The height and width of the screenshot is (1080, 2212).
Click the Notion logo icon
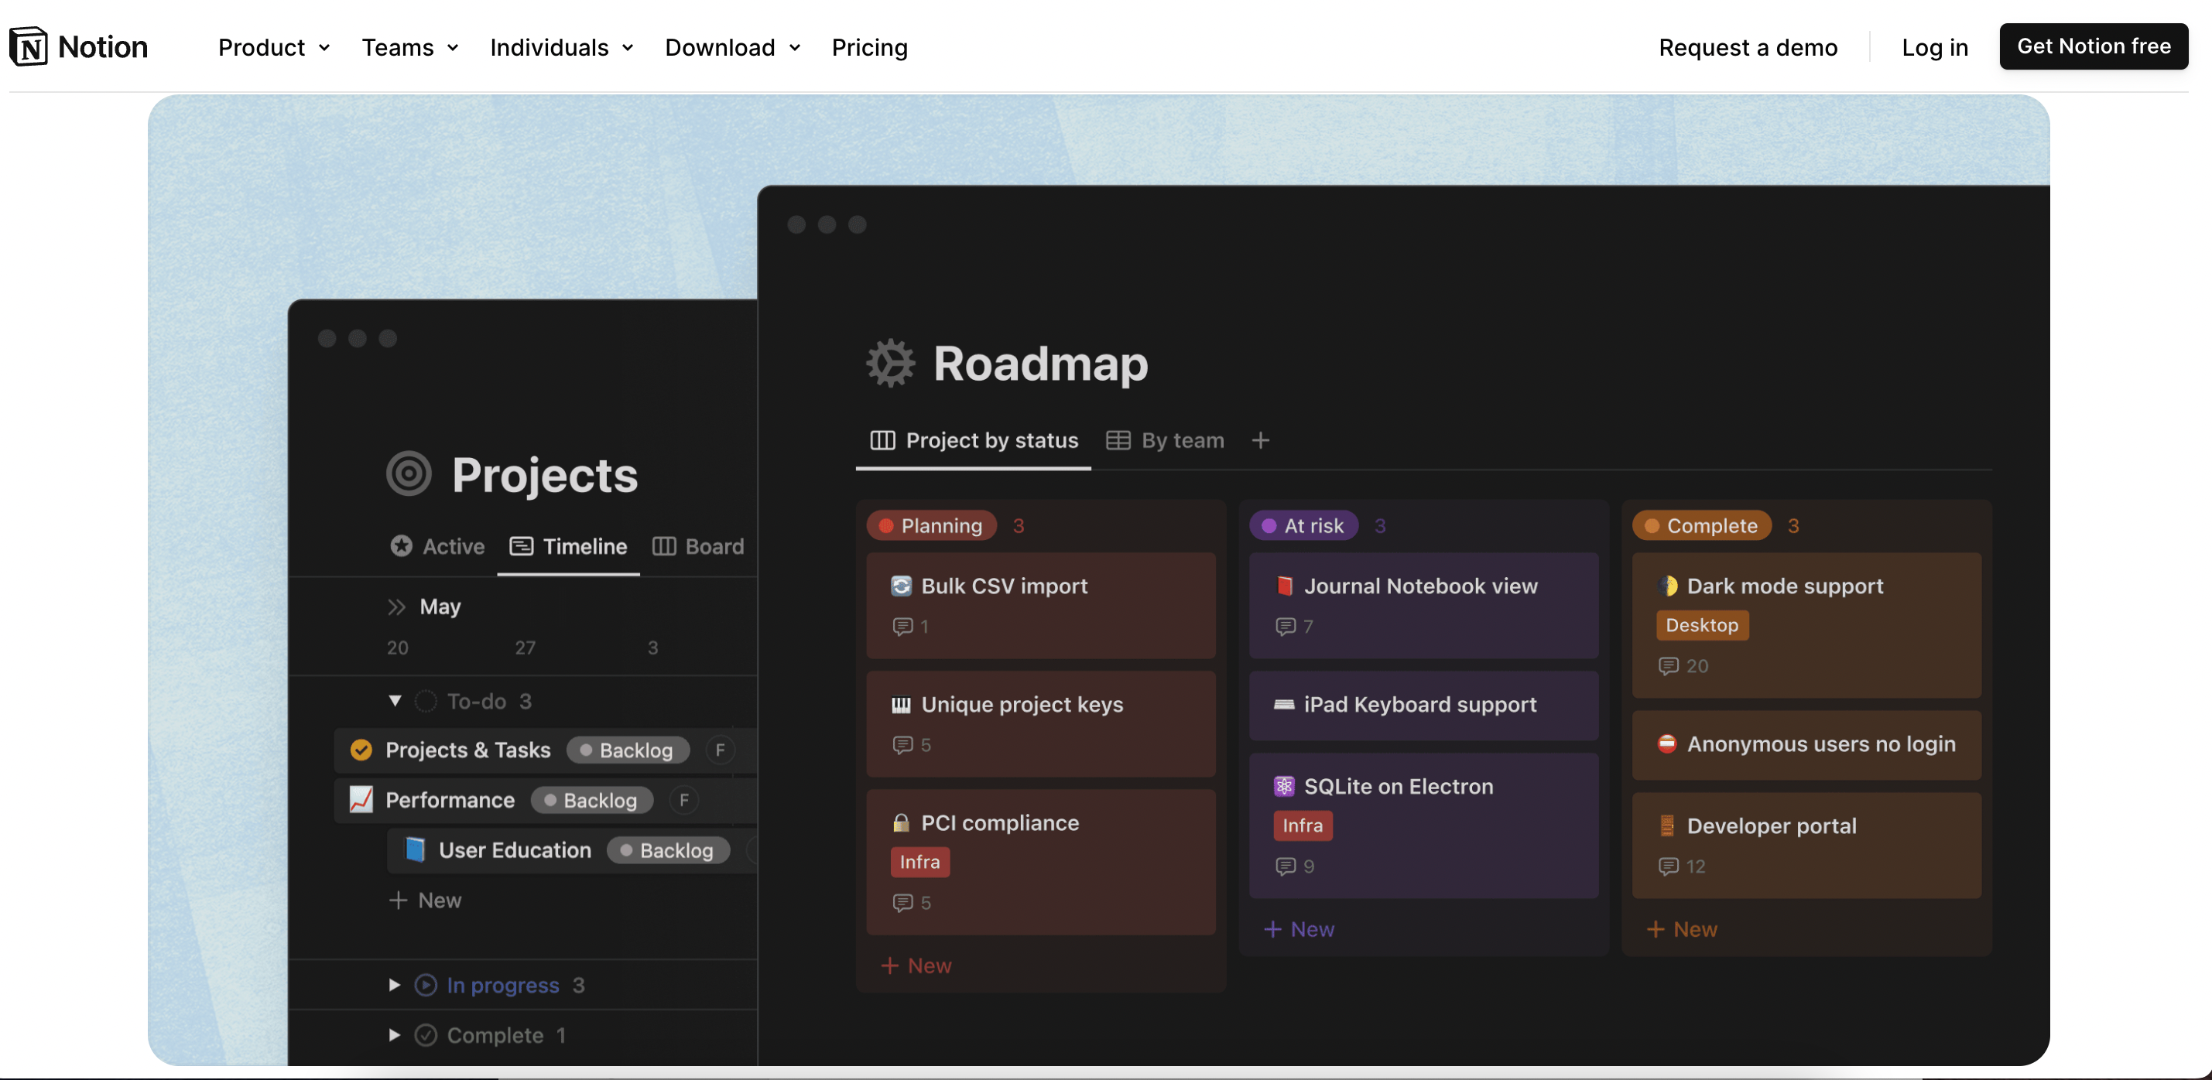(29, 46)
